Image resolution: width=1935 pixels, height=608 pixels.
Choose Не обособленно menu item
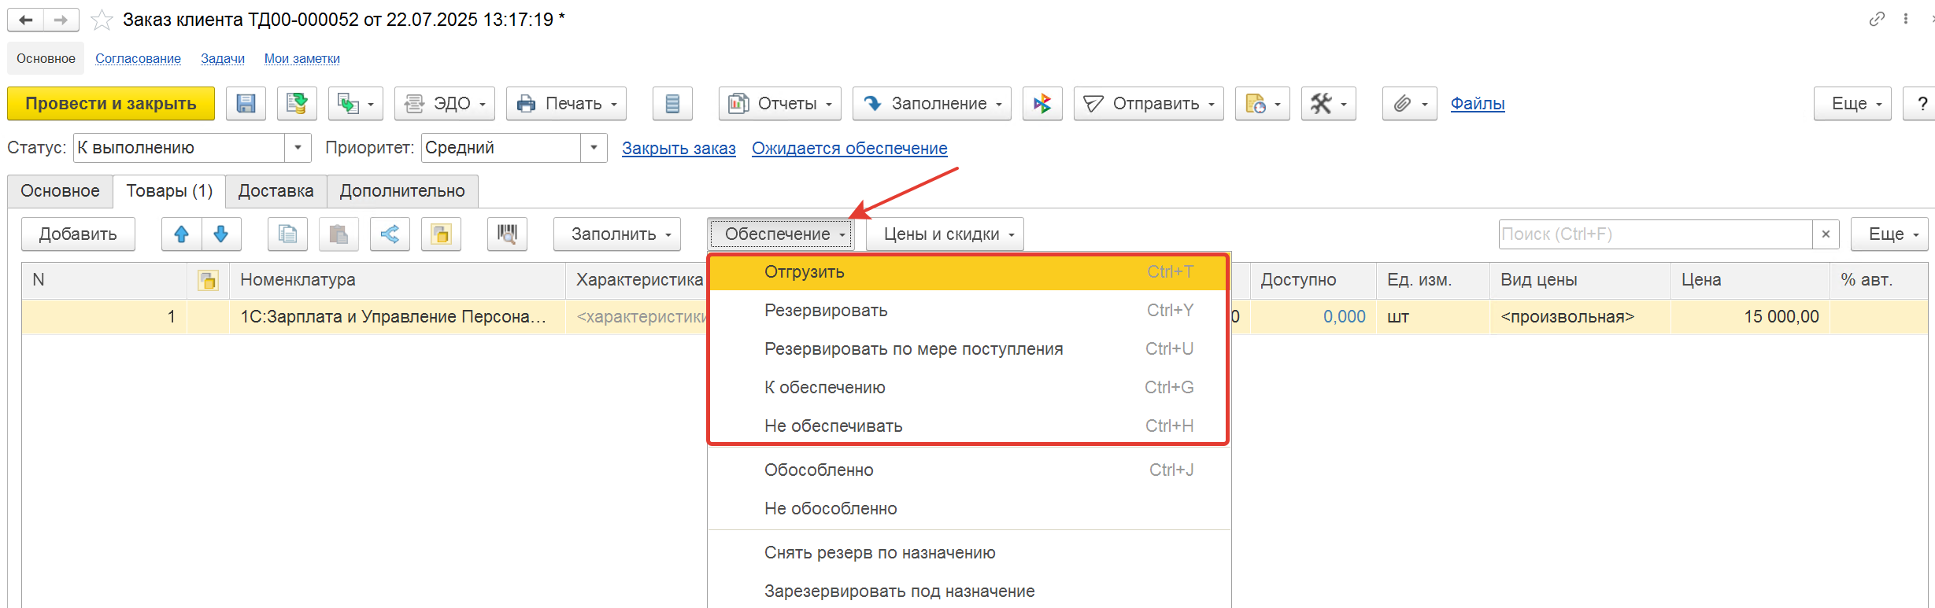(968, 509)
